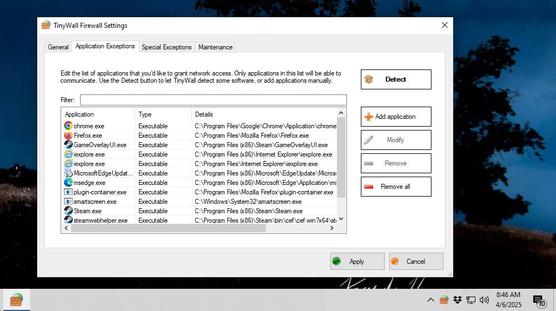Click the chrome.exe Chrome icon
The width and height of the screenshot is (556, 311).
(x=68, y=126)
